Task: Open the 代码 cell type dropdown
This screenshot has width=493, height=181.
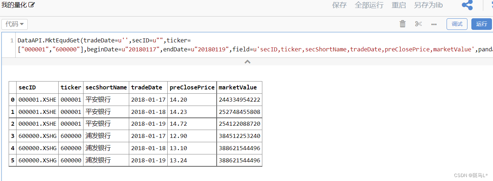Action: coord(15,24)
